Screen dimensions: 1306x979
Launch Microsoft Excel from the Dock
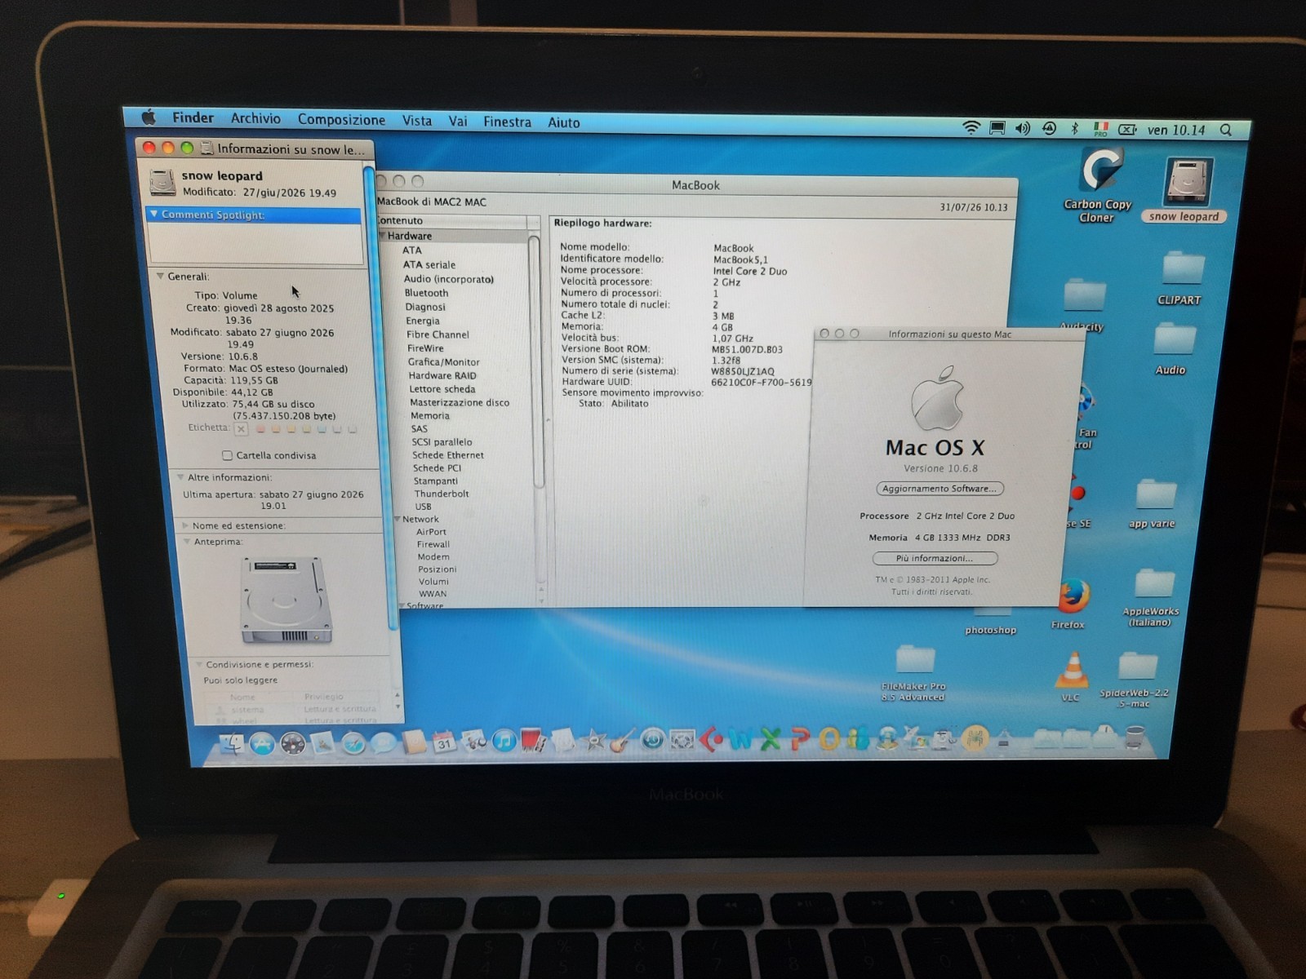point(771,739)
